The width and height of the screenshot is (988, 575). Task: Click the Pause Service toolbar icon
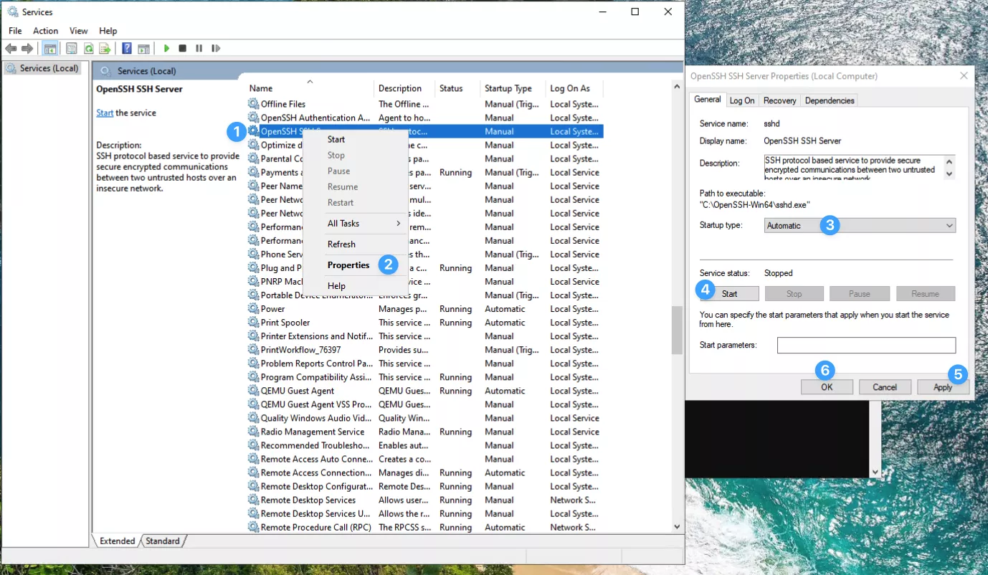(x=199, y=49)
